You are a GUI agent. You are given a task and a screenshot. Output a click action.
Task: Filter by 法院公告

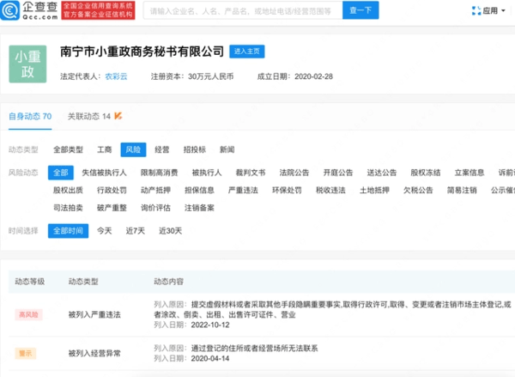(x=294, y=173)
